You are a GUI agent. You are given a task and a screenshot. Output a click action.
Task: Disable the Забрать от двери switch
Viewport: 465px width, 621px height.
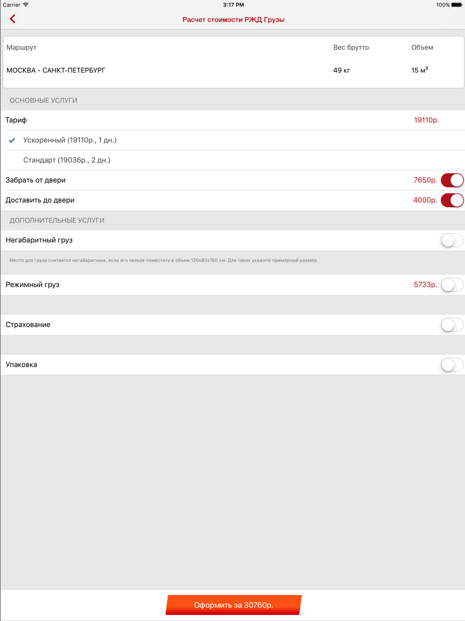click(452, 180)
